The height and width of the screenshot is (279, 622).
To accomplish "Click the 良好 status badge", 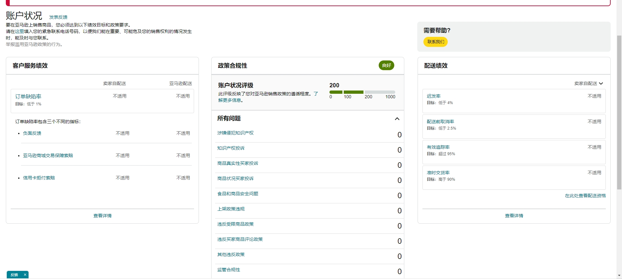I will pyautogui.click(x=386, y=65).
